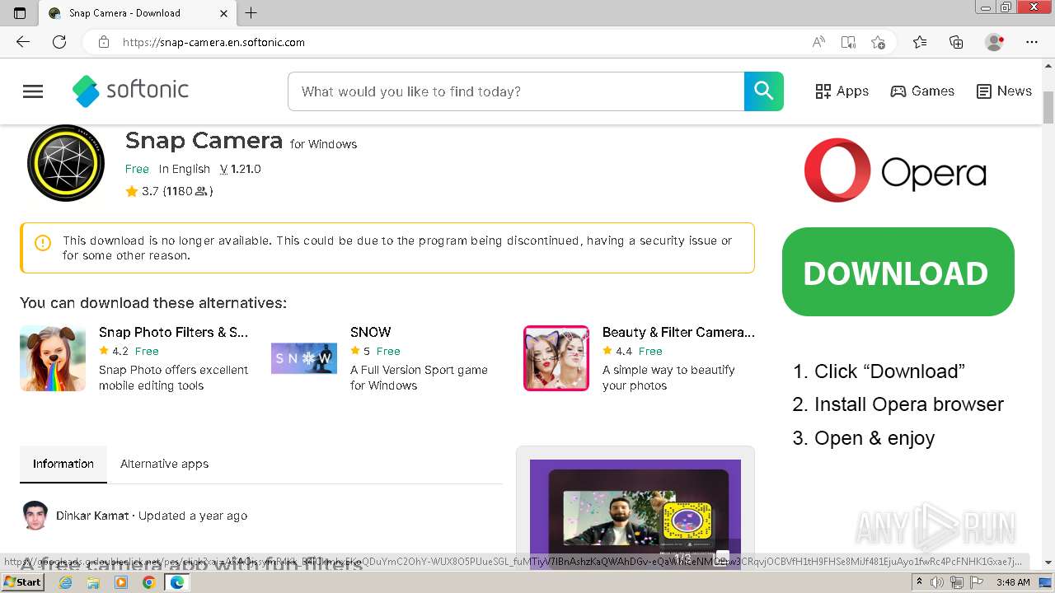Image resolution: width=1055 pixels, height=593 pixels.
Task: Click the warning icon in notice
Action: [43, 242]
